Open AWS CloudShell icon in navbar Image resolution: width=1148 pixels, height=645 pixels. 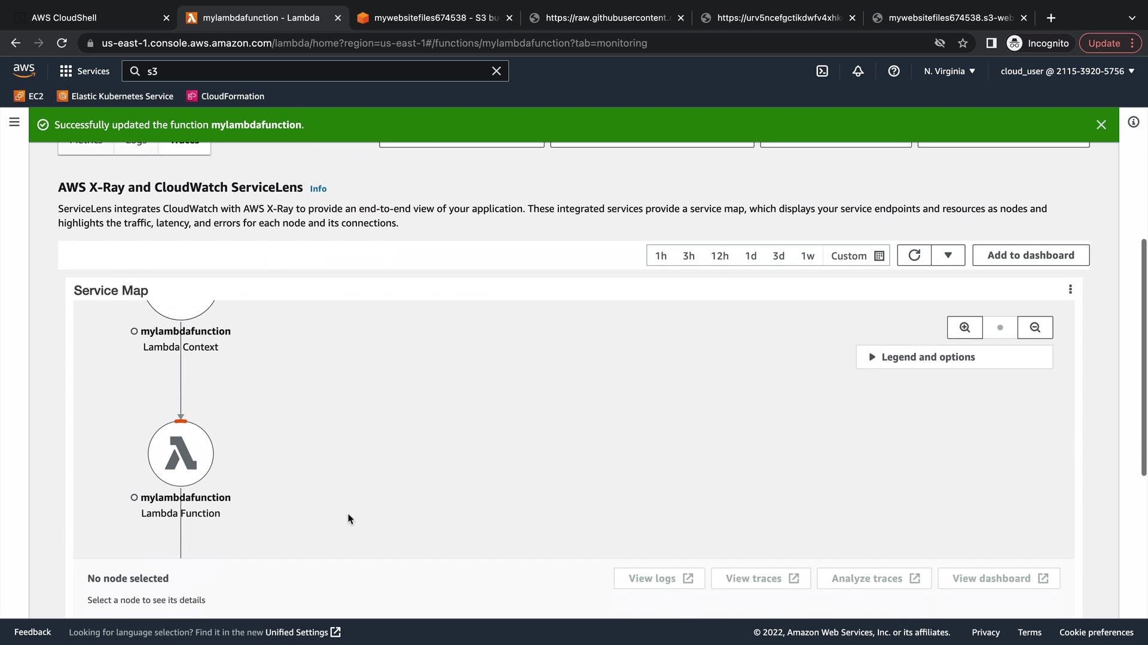point(822,71)
